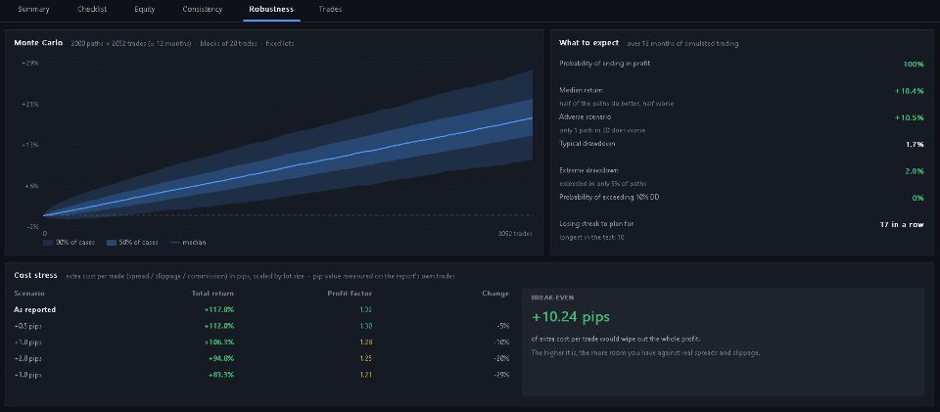Viewport: 940px width, 412px height.
Task: Click the -10% change cell
Action: (x=500, y=342)
